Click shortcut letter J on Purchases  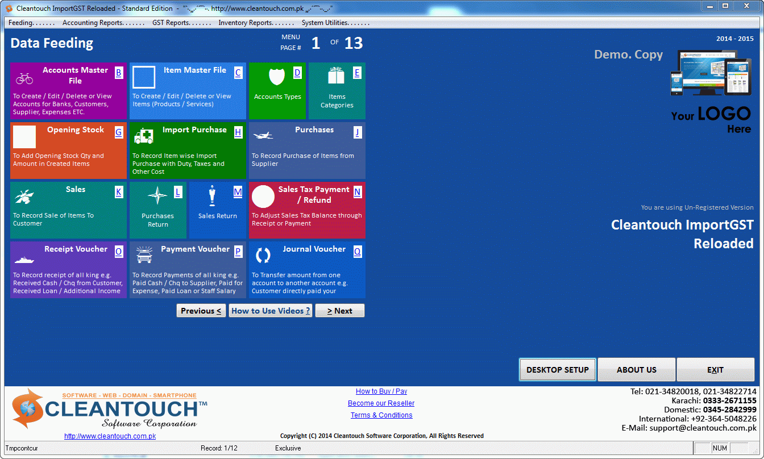[x=358, y=132]
